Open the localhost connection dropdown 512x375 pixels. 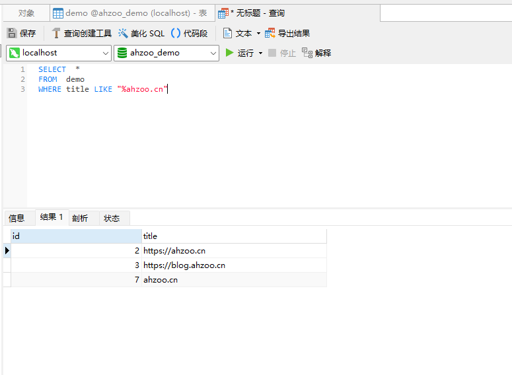pyautogui.click(x=106, y=53)
